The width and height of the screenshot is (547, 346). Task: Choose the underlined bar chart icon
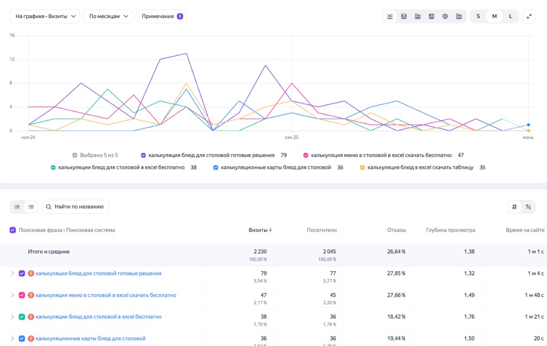418,17
